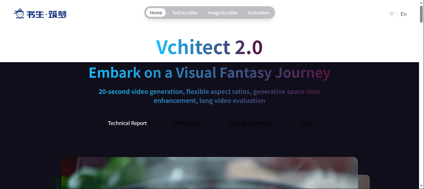The width and height of the screenshot is (424, 189).
Task: Switch language to Chinese (中)
Action: coord(392,14)
